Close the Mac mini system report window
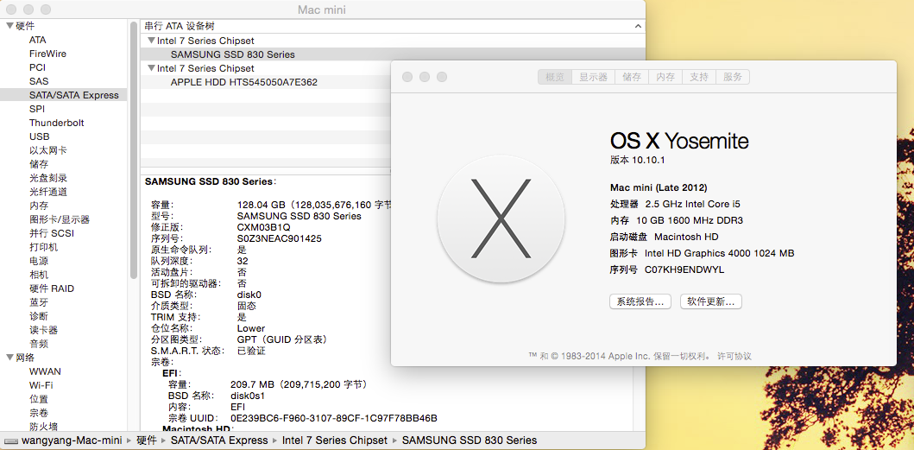 11,10
